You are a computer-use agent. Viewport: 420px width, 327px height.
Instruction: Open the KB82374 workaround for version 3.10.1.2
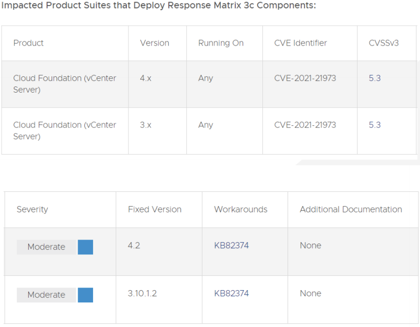[231, 293]
